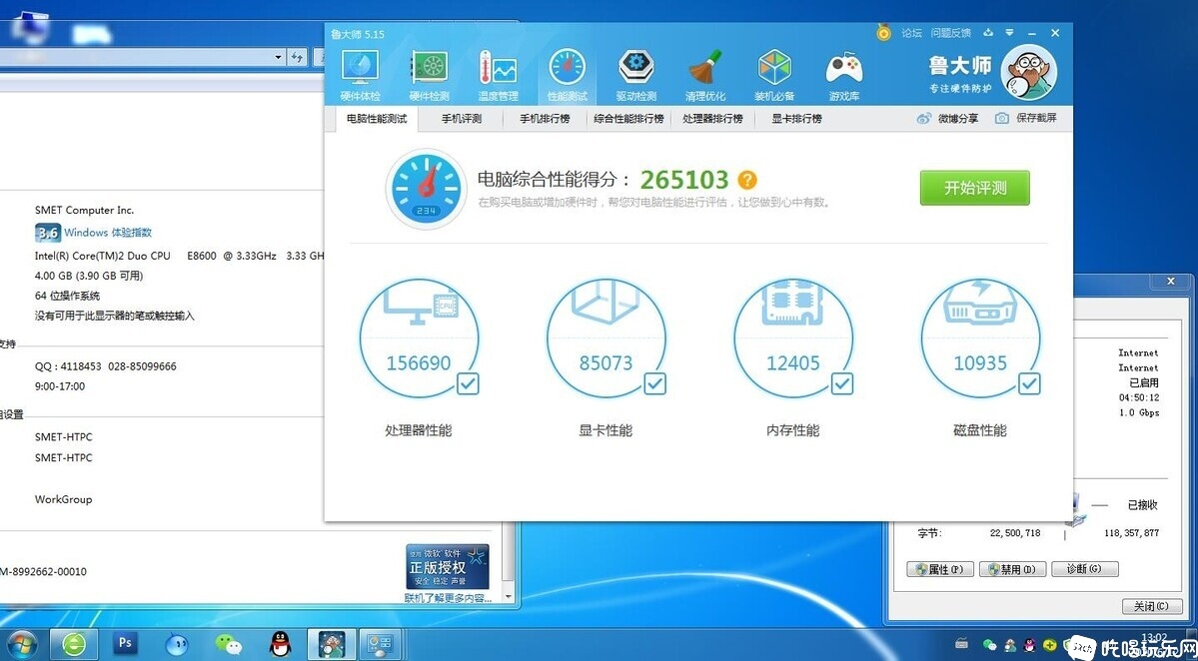The image size is (1198, 661).
Task: Click the skin icon beside 问题反馈
Action: 988,33
